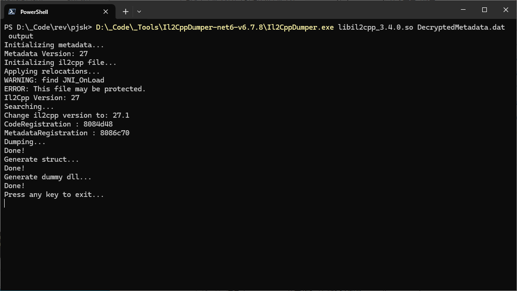The height and width of the screenshot is (291, 517).
Task: Open a new terminal tab
Action: tap(125, 12)
